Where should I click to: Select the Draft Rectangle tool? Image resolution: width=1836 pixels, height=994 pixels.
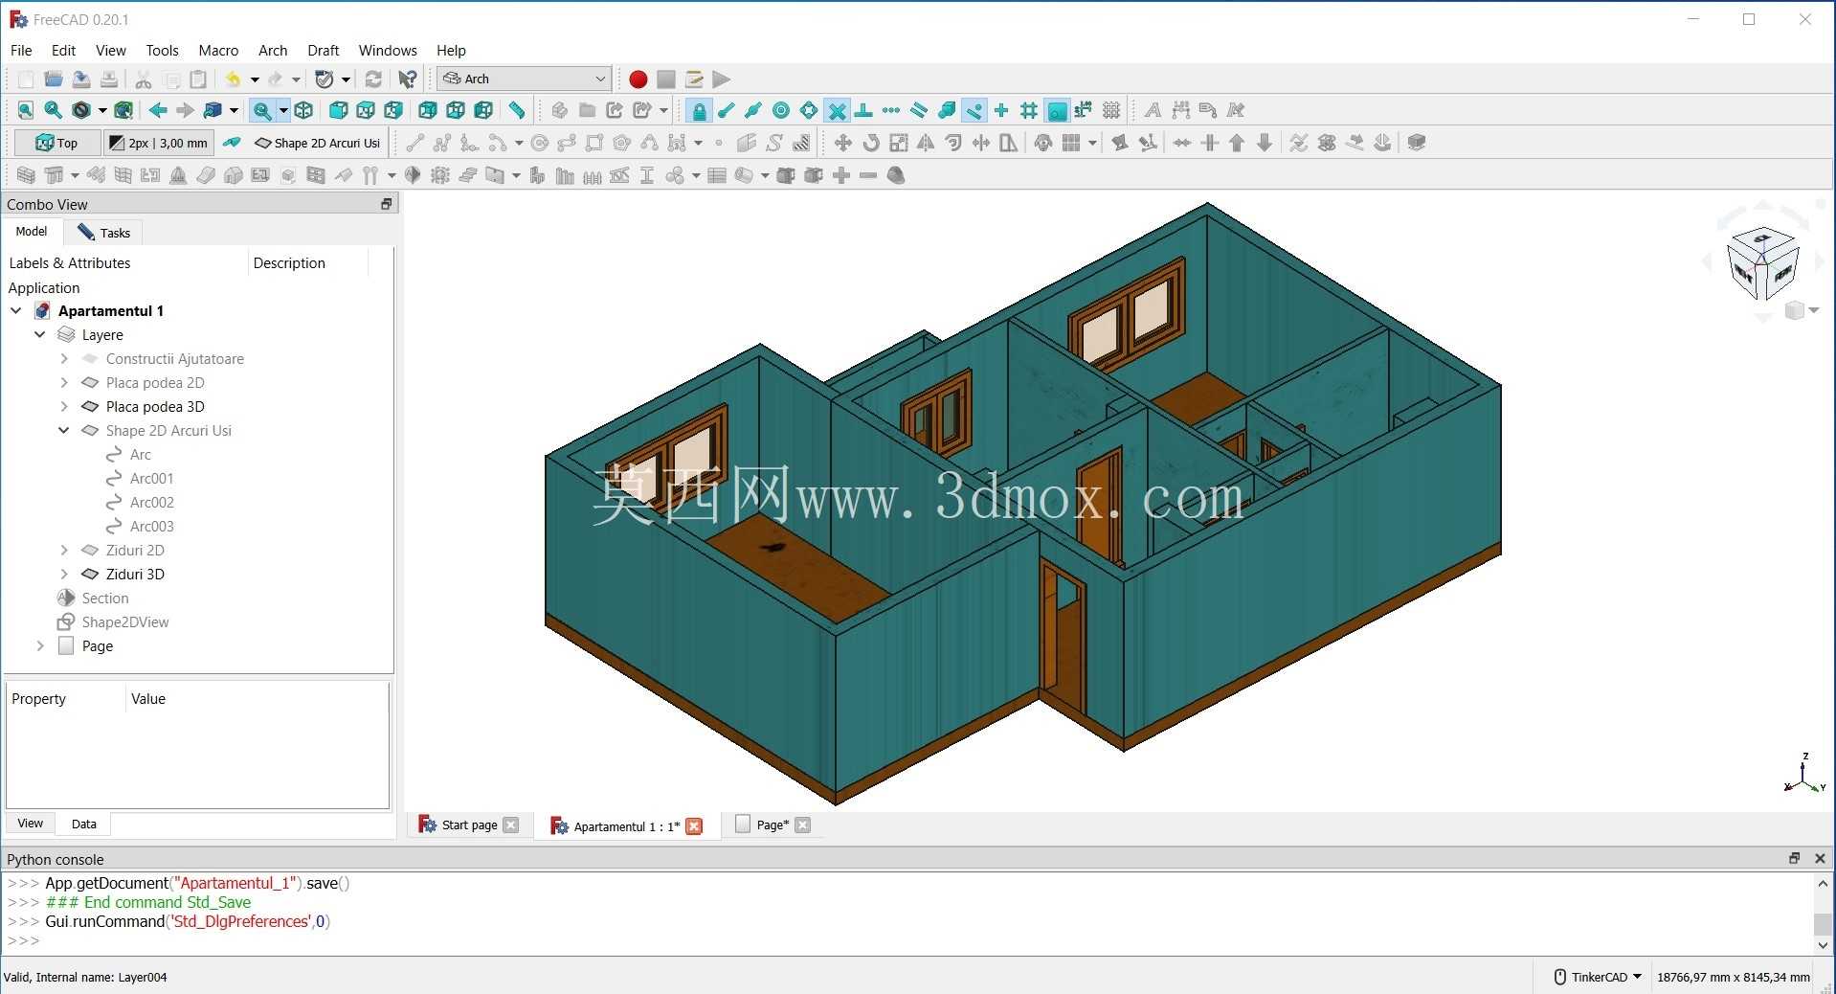coord(594,143)
